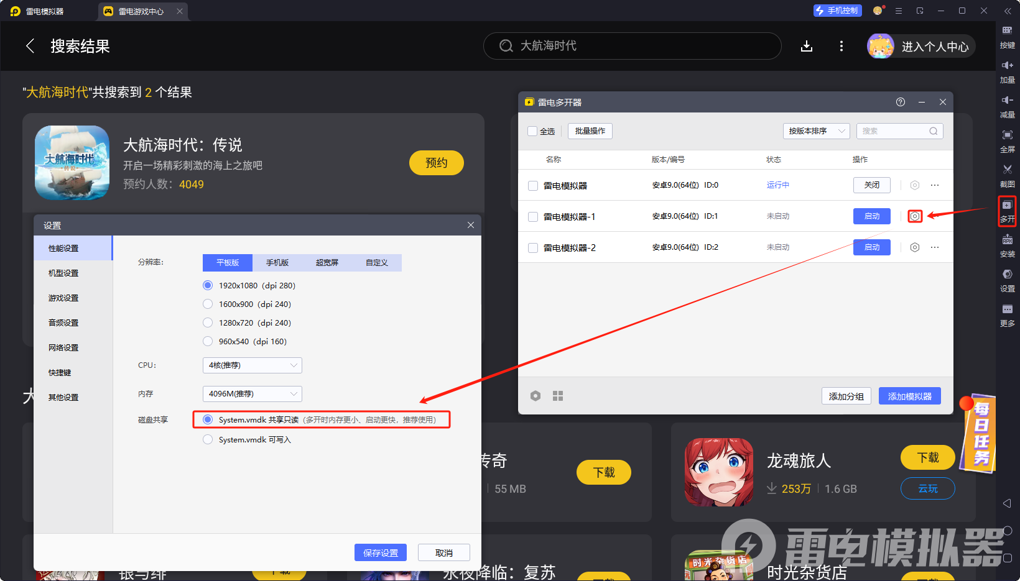The image size is (1020, 581).
Task: Open settings gear for 雷电模拟器-1 instance
Action: (x=914, y=216)
